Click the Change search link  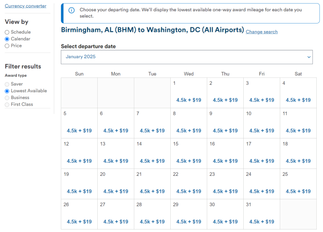coord(261,32)
